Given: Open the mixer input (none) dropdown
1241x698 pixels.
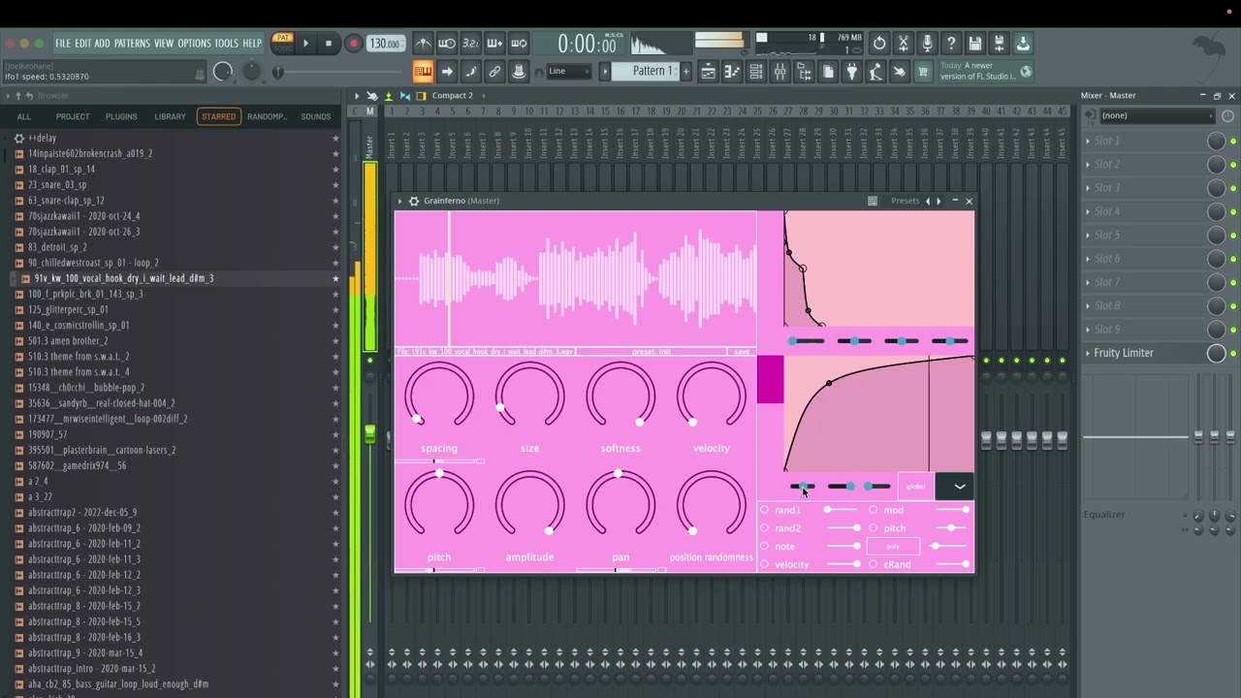Looking at the screenshot, I should (1157, 115).
